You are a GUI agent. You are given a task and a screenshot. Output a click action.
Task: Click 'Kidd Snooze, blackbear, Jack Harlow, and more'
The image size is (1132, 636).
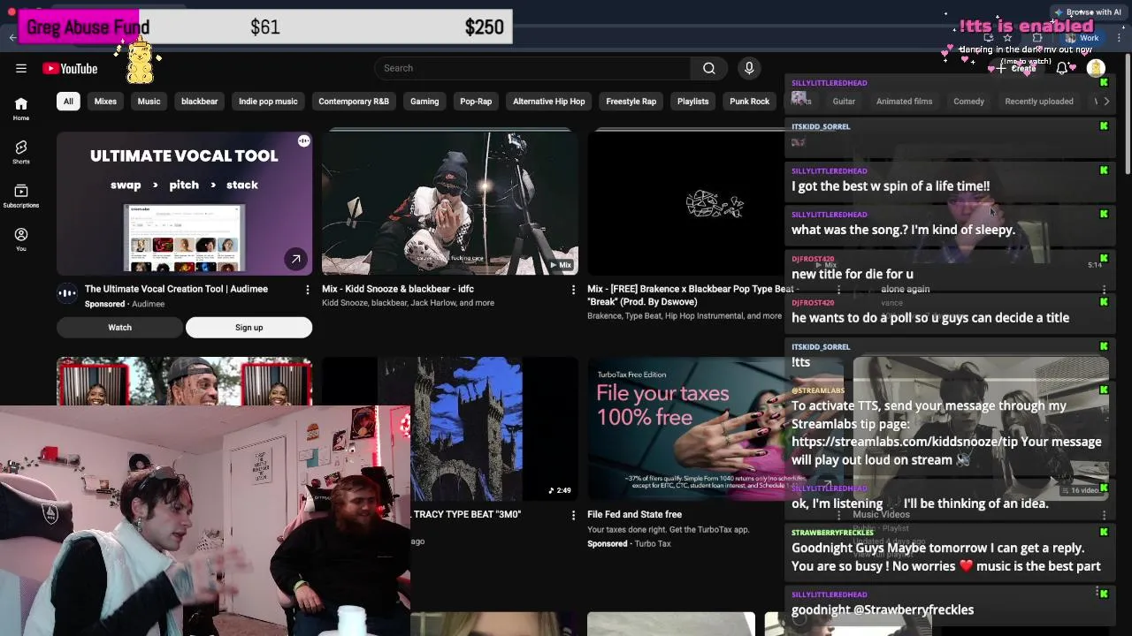click(408, 303)
